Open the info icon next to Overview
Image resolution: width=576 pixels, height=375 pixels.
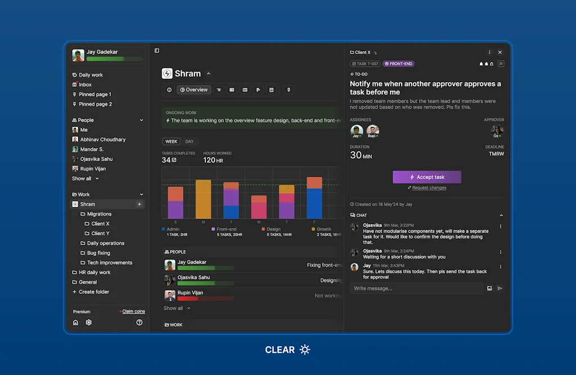pyautogui.click(x=169, y=90)
